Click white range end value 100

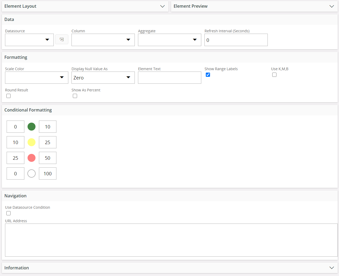(x=48, y=173)
